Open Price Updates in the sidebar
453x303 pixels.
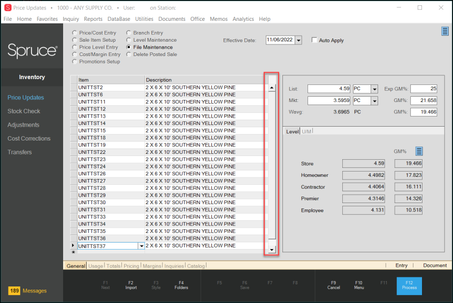tap(26, 98)
